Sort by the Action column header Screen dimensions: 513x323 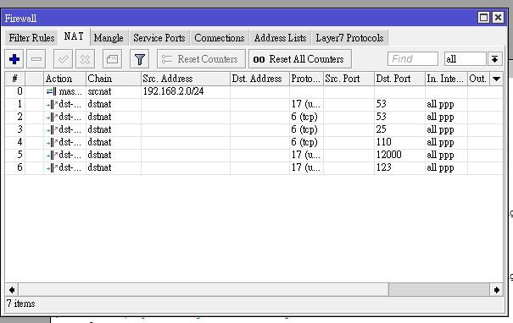tap(64, 79)
